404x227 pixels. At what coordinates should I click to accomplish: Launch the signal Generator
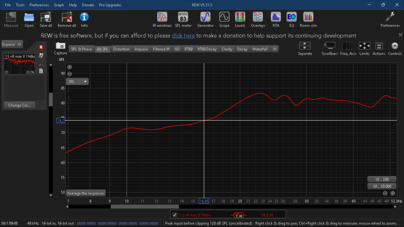pos(205,20)
